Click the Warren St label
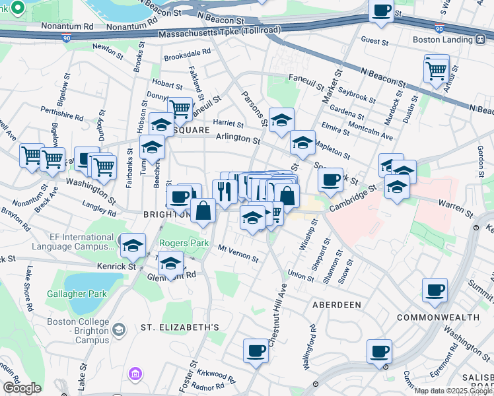 pyautogui.click(x=456, y=209)
